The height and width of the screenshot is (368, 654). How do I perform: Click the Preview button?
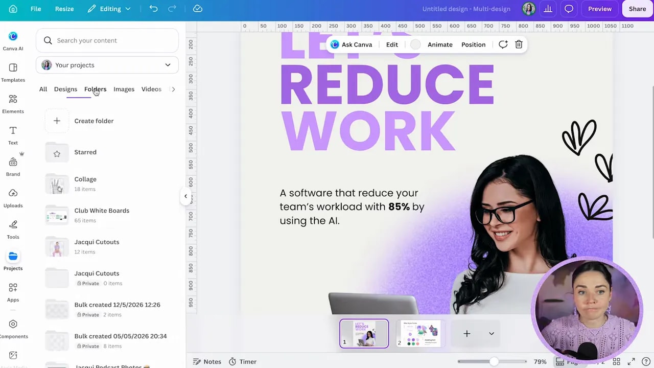click(600, 9)
